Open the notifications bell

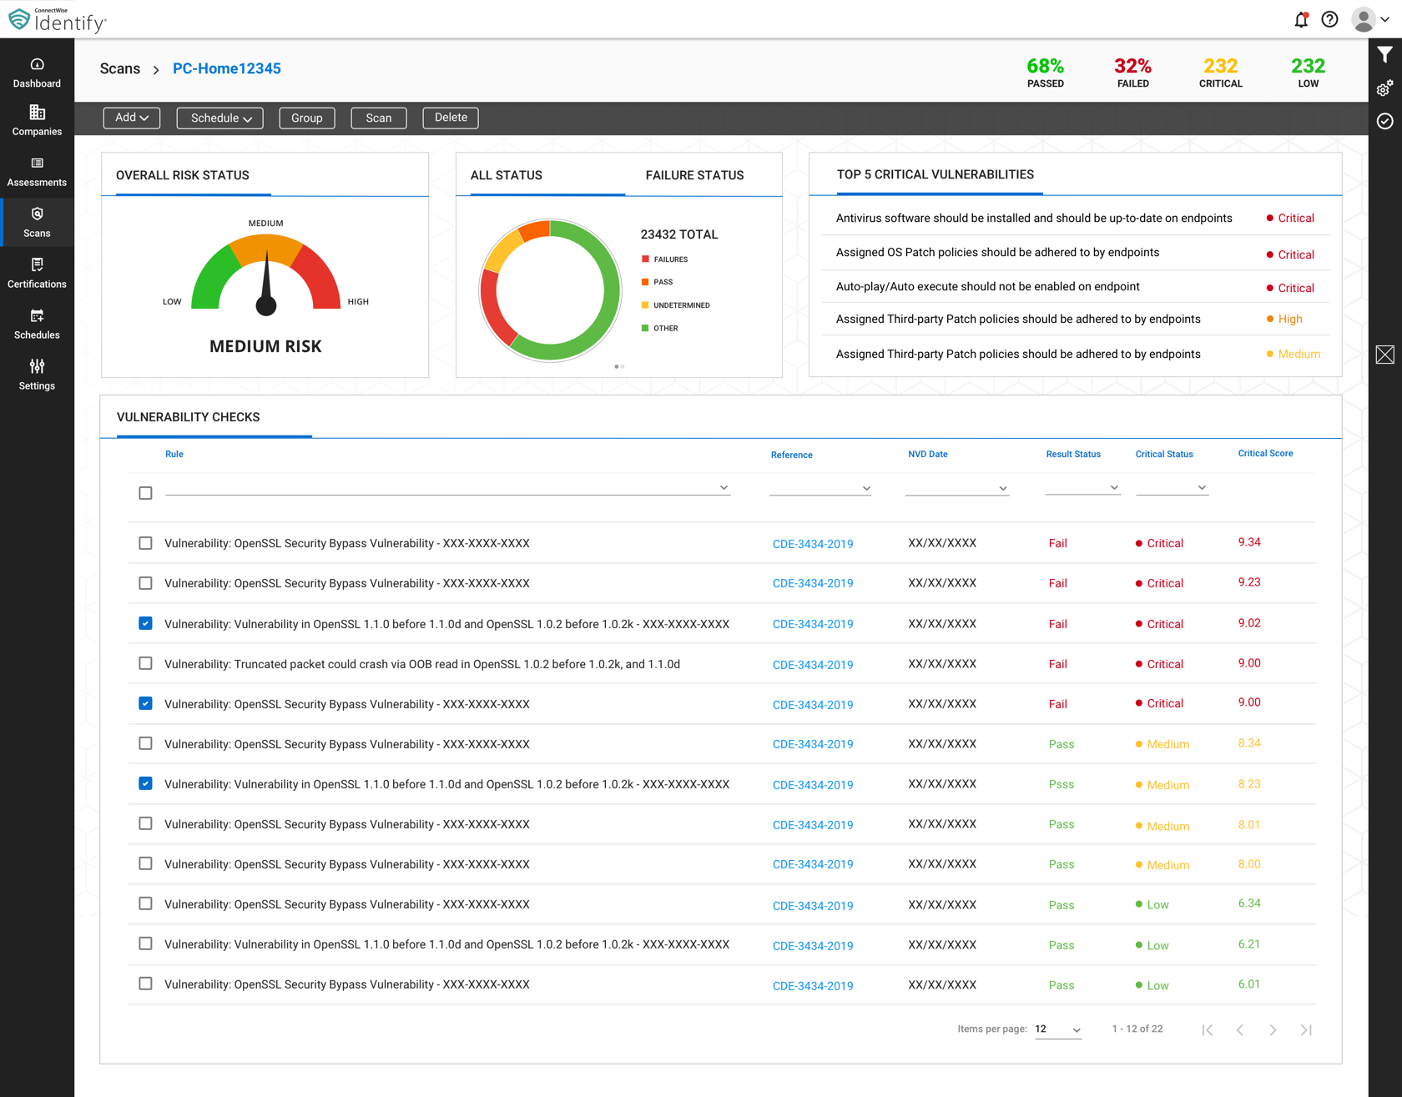click(x=1301, y=19)
